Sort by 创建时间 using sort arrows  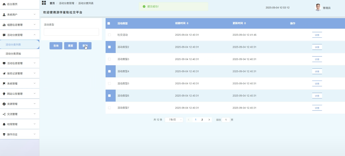coord(188,23)
